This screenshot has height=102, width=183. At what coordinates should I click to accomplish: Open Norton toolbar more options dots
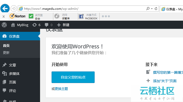pos(106,16)
